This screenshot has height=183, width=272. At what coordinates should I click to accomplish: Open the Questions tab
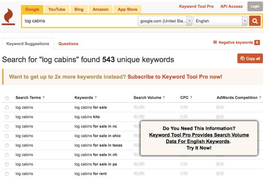(x=68, y=44)
